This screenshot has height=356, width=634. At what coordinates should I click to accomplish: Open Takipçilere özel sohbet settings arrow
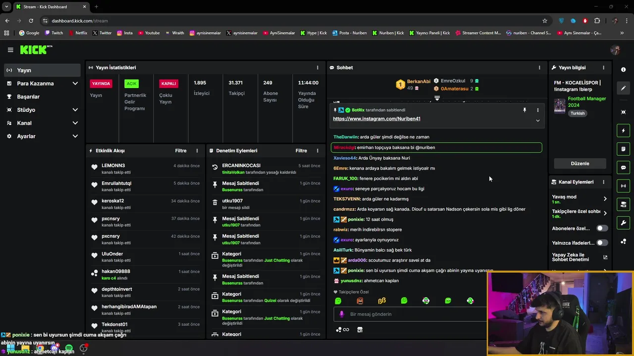point(605,214)
